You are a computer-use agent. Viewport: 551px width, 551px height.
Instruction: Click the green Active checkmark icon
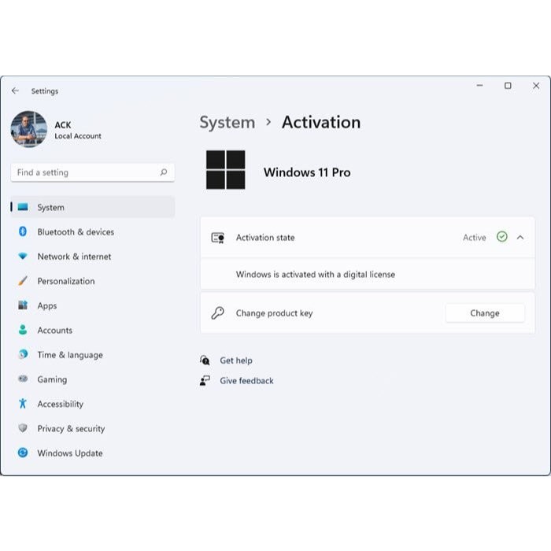pyautogui.click(x=502, y=237)
